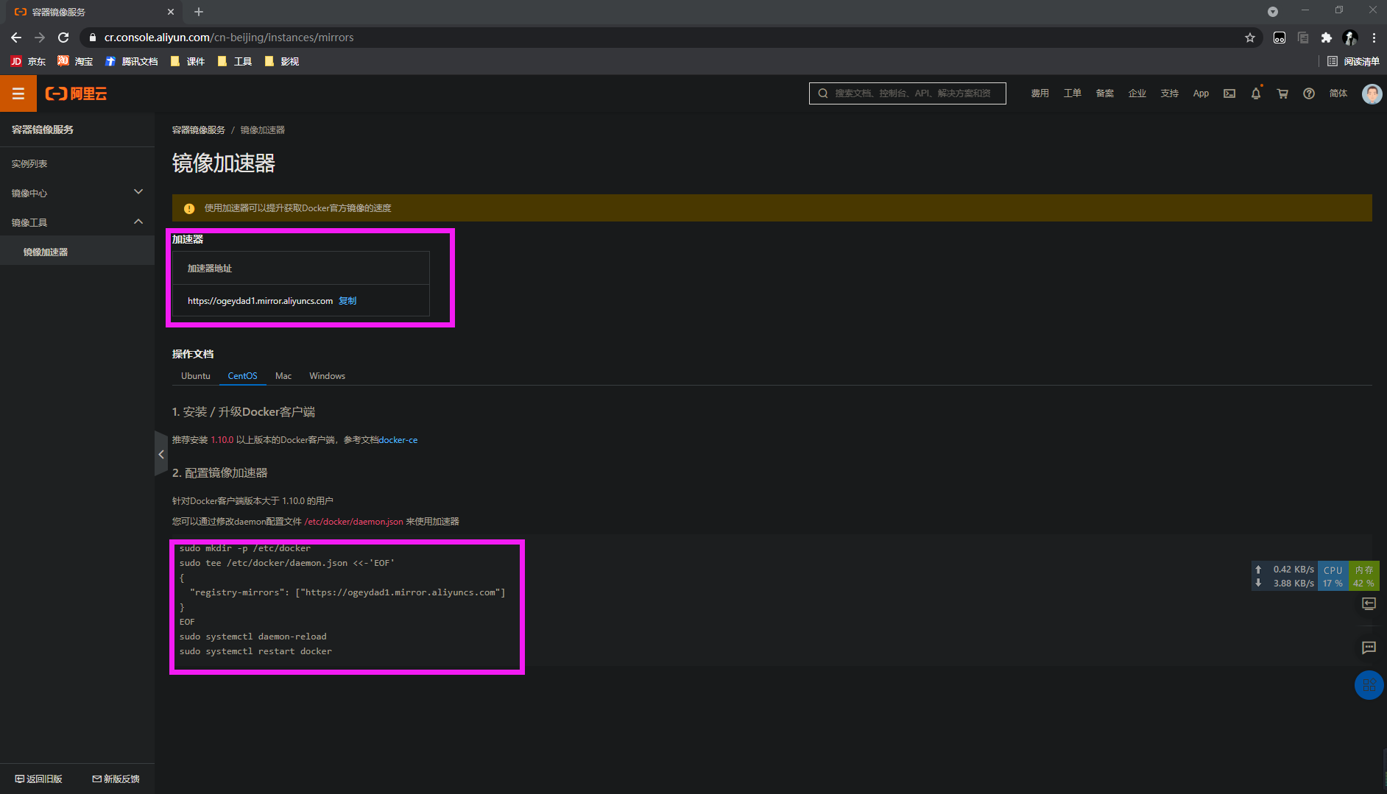The height and width of the screenshot is (794, 1387).
Task: Open App in the top navigation
Action: point(1201,93)
